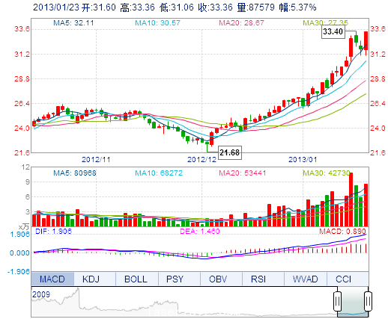Click the 2009 label in the timeline overview
Image resolution: width=388 pixels, height=319 pixels.
(41, 294)
